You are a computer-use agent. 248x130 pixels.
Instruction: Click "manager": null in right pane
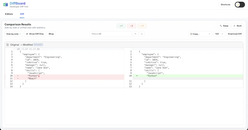pos(154,65)
